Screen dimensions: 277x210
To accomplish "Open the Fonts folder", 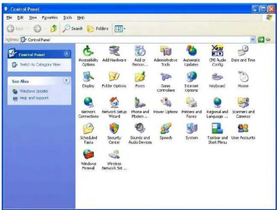I will (140, 80).
